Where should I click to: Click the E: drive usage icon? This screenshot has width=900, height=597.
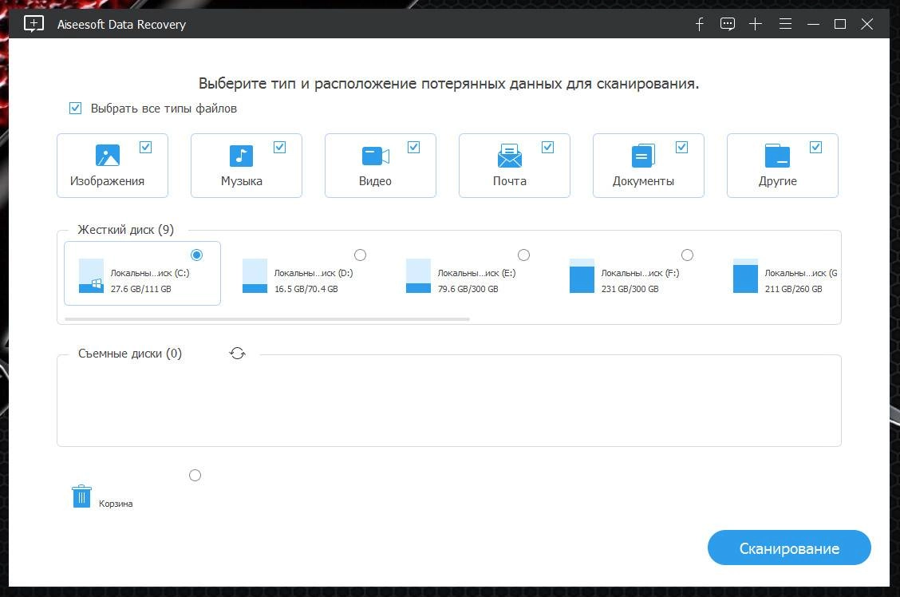(418, 275)
